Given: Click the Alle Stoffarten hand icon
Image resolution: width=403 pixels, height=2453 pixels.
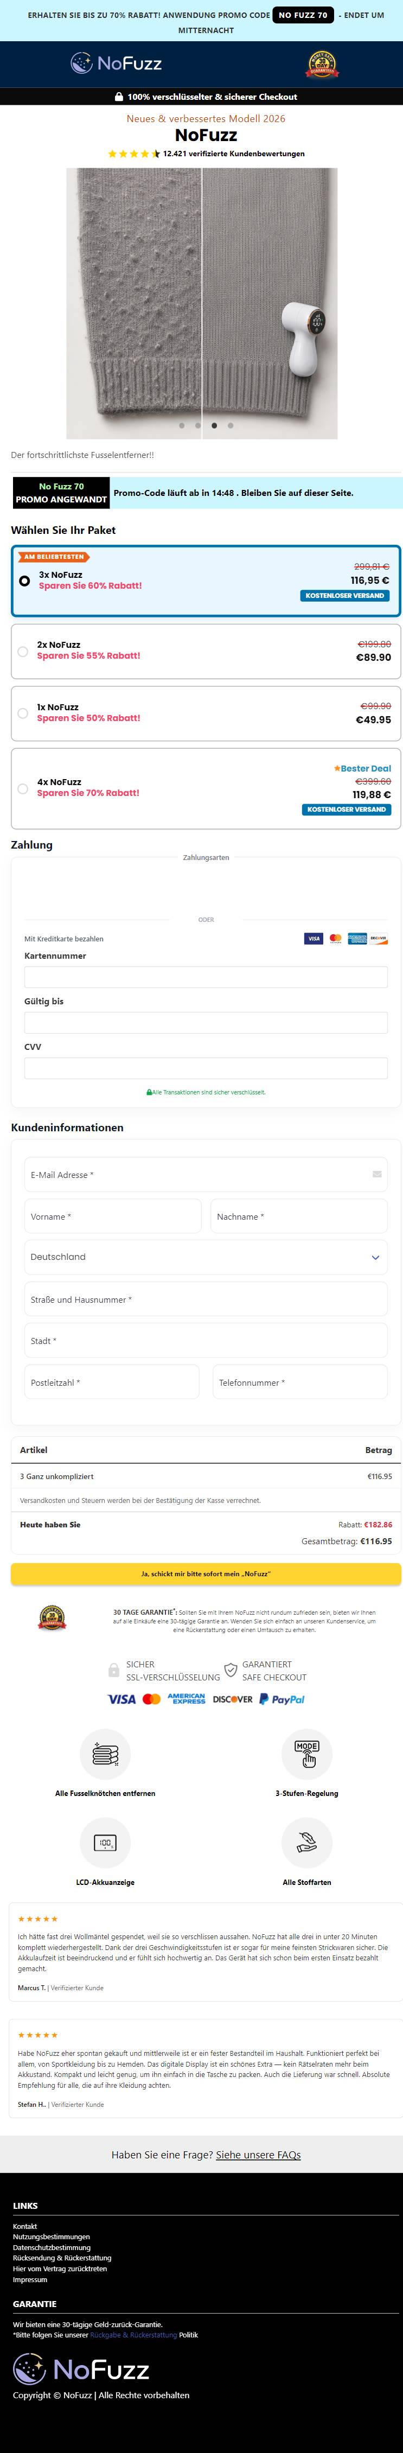Looking at the screenshot, I should 307,1843.
